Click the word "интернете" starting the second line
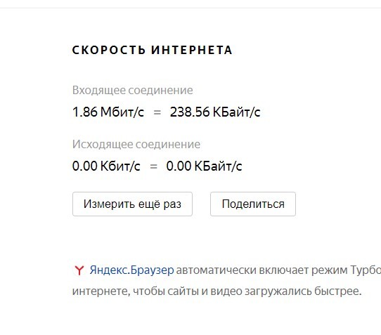Screen dimensions: 381x335 (x=101, y=291)
